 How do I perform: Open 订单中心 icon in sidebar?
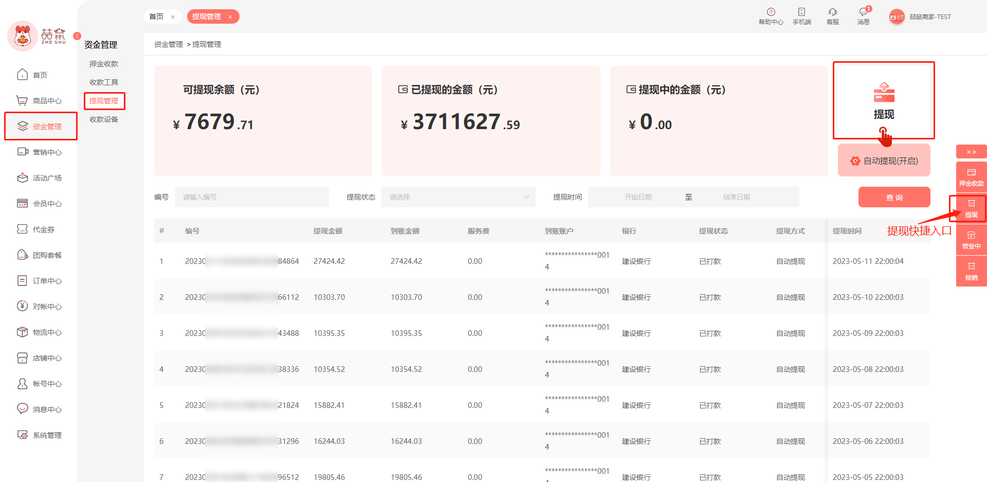[x=22, y=281]
